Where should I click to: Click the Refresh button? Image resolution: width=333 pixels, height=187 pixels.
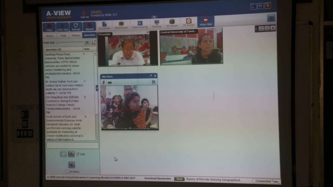click(76, 27)
